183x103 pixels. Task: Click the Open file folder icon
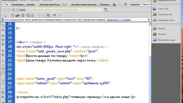click(12, 15)
